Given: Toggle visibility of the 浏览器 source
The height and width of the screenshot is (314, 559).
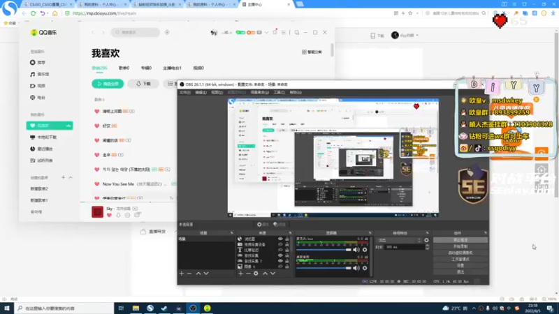Looking at the screenshot, I should coord(280,239).
